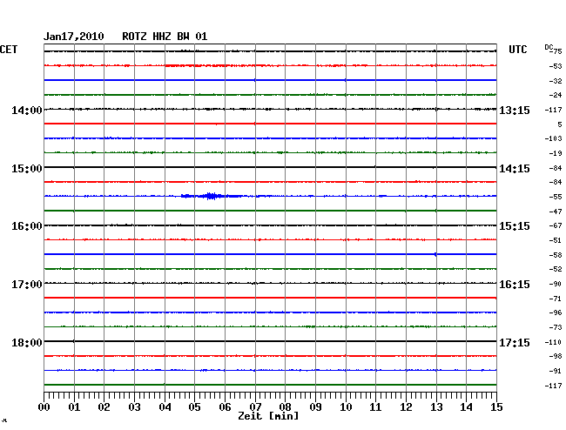Select the DC offset value -53
Screen dimensions: 566x430
[556, 66]
